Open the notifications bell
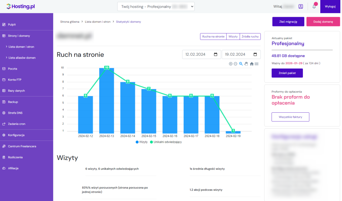342x201 pixels. click(314, 6)
